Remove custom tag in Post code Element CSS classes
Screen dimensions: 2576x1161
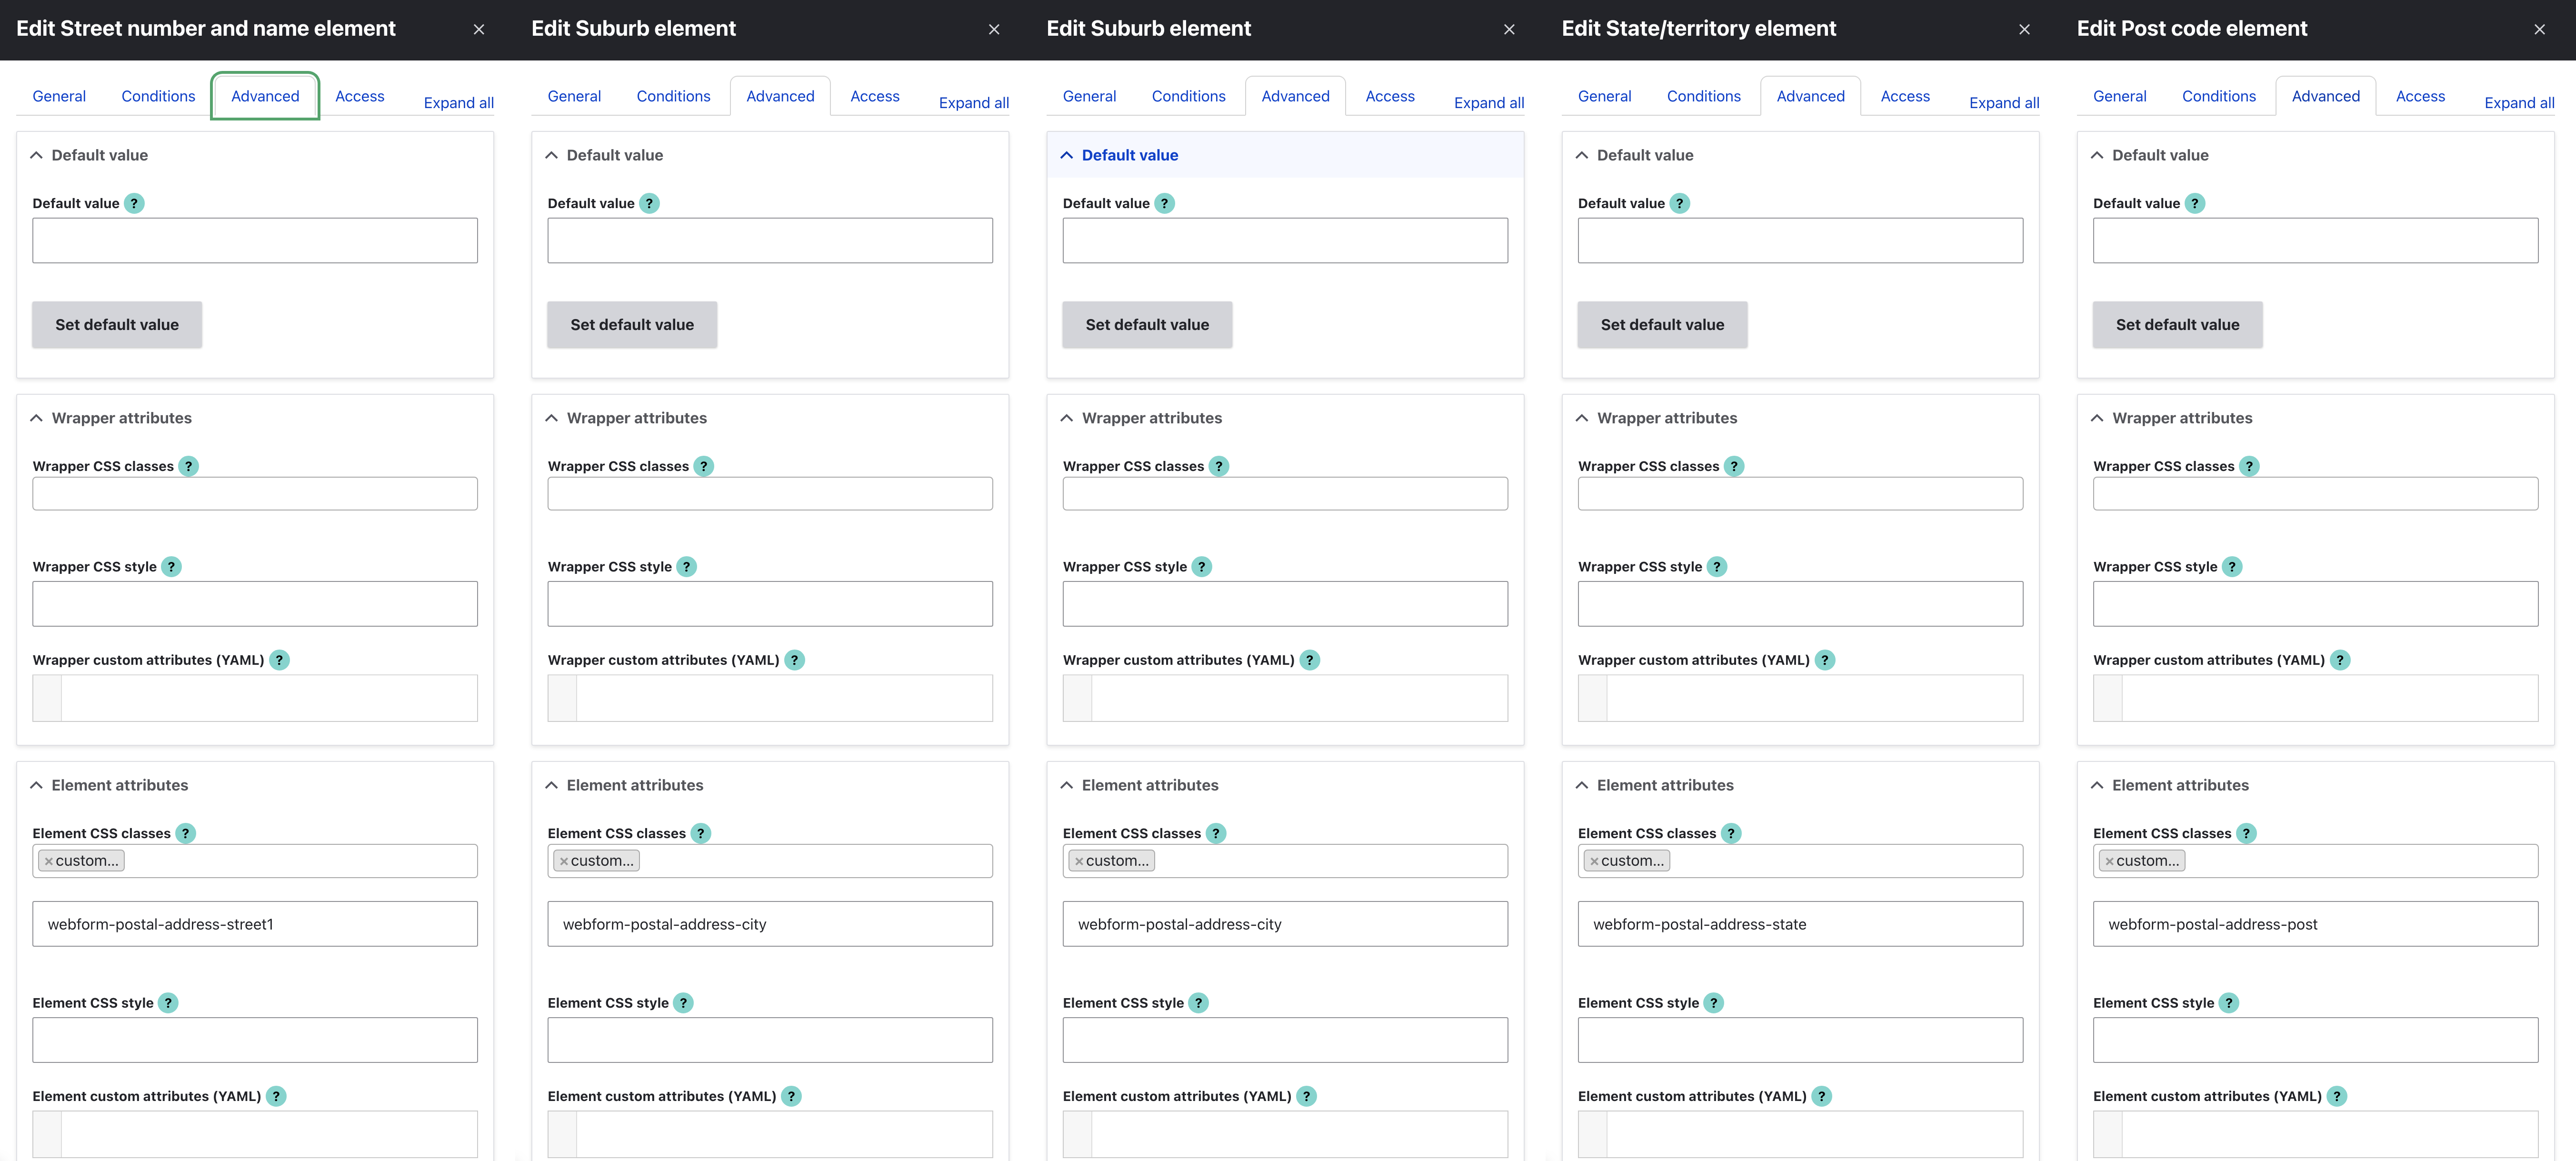pyautogui.click(x=2109, y=861)
